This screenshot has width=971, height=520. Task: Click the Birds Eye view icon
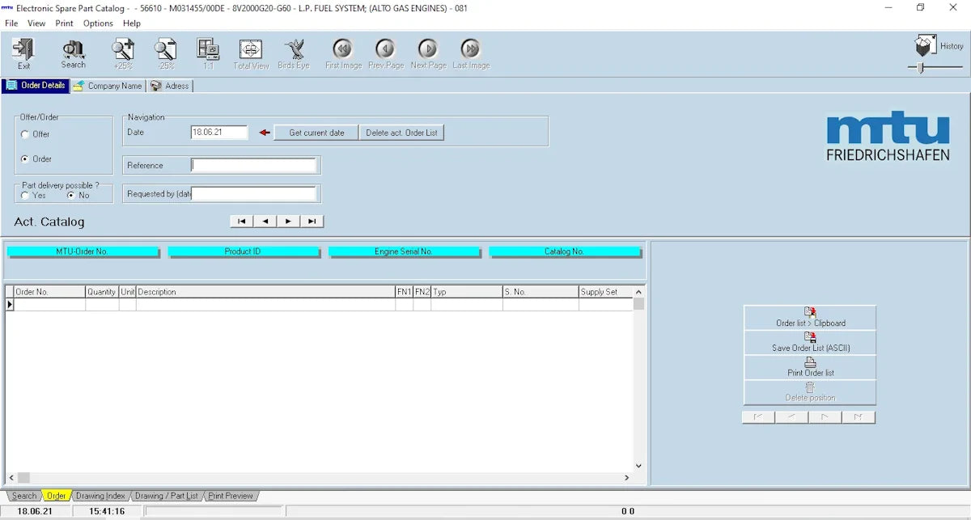point(293,50)
